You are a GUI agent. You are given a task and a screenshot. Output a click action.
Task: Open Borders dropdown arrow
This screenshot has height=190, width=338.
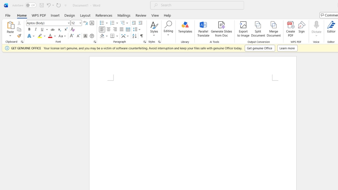click(117, 36)
